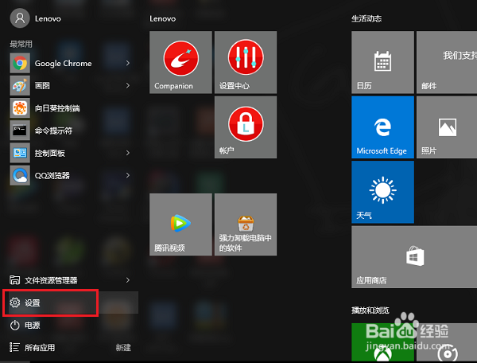Open the Lenovo Companion tile
The height and width of the screenshot is (363, 477).
(x=180, y=62)
